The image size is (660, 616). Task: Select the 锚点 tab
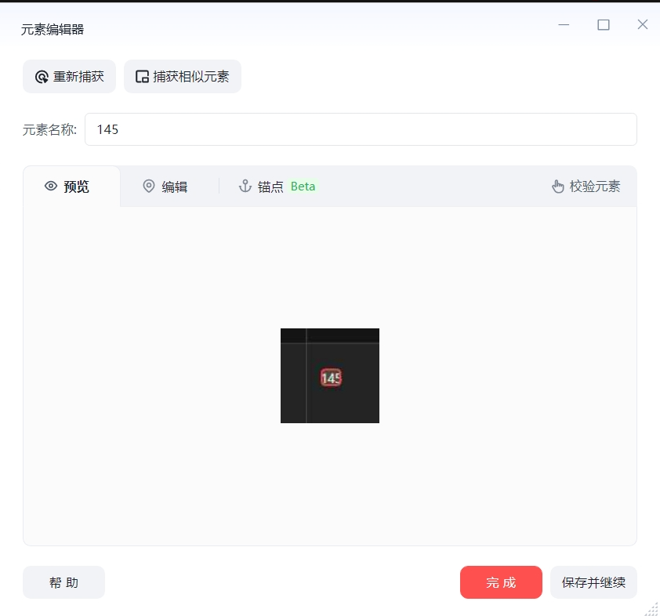(x=270, y=187)
